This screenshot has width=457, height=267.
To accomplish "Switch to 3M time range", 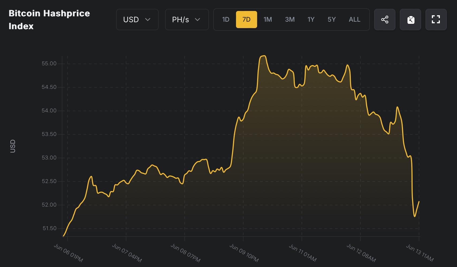I will tap(290, 20).
